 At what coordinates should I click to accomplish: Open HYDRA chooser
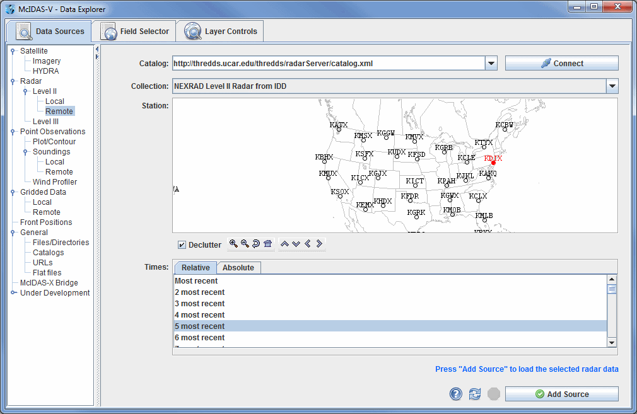coord(46,71)
